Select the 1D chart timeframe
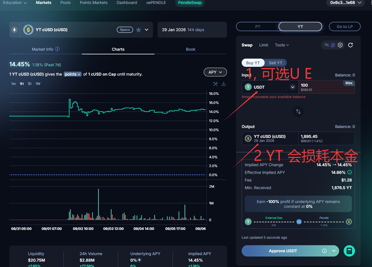This screenshot has height=267, width=372. click(x=29, y=84)
